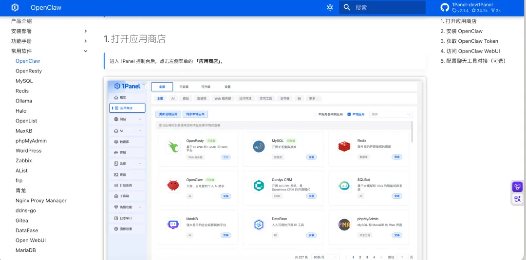Click the 容器 container icon in the 1Panel sidebar
The width and height of the screenshot is (526, 260).
click(116, 153)
